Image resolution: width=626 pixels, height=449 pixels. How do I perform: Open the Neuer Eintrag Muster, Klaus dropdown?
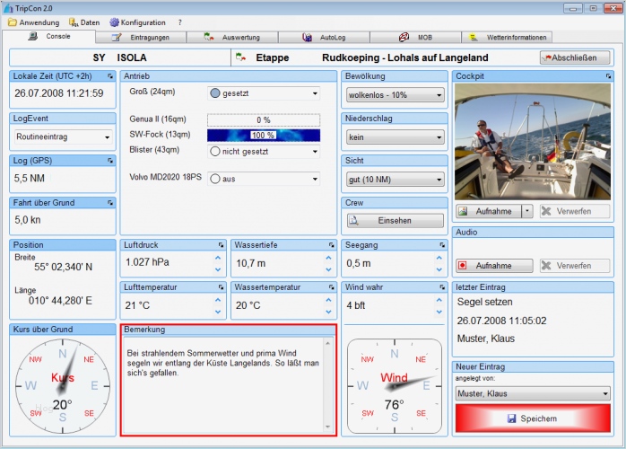[x=533, y=394]
